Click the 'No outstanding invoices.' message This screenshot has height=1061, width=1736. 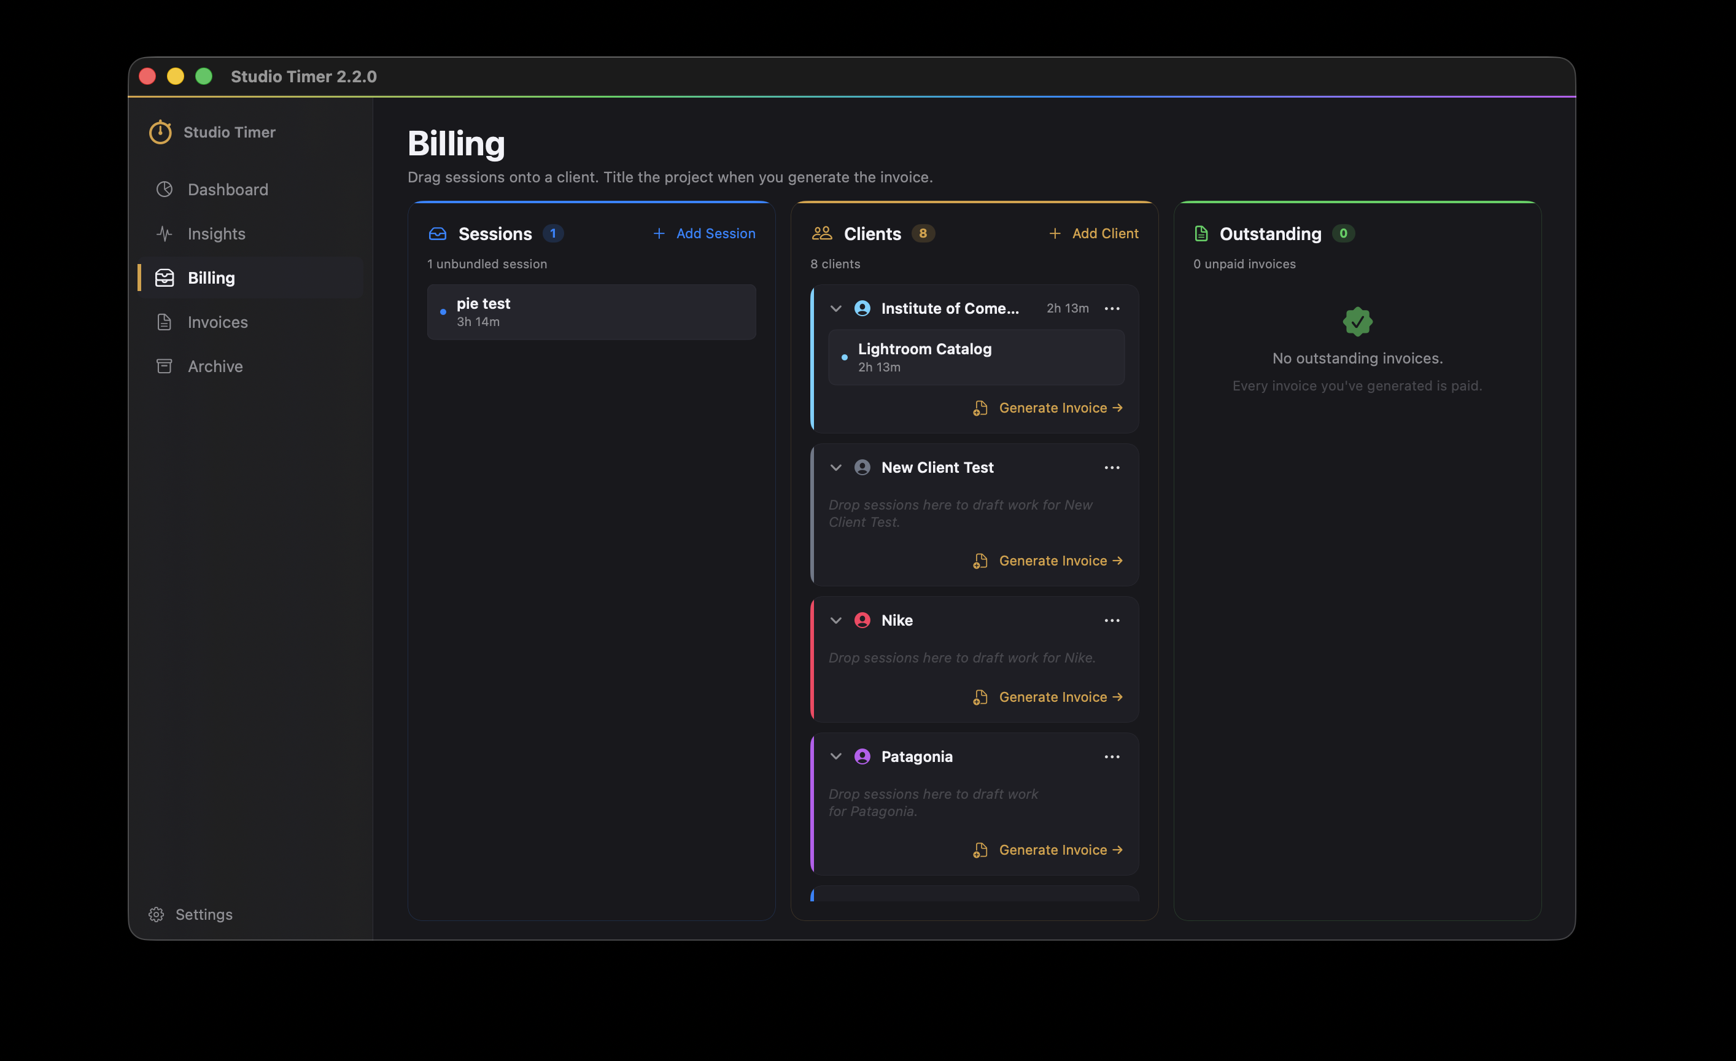click(x=1358, y=358)
